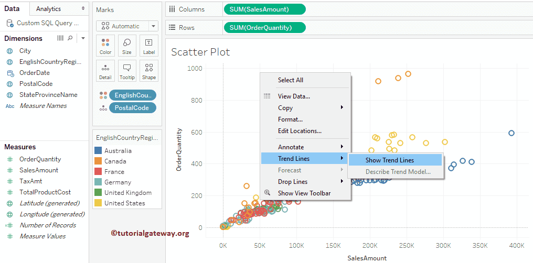This screenshot has width=533, height=263.
Task: Click the search magnifier in Dimensions header
Action: pyautogui.click(x=70, y=38)
